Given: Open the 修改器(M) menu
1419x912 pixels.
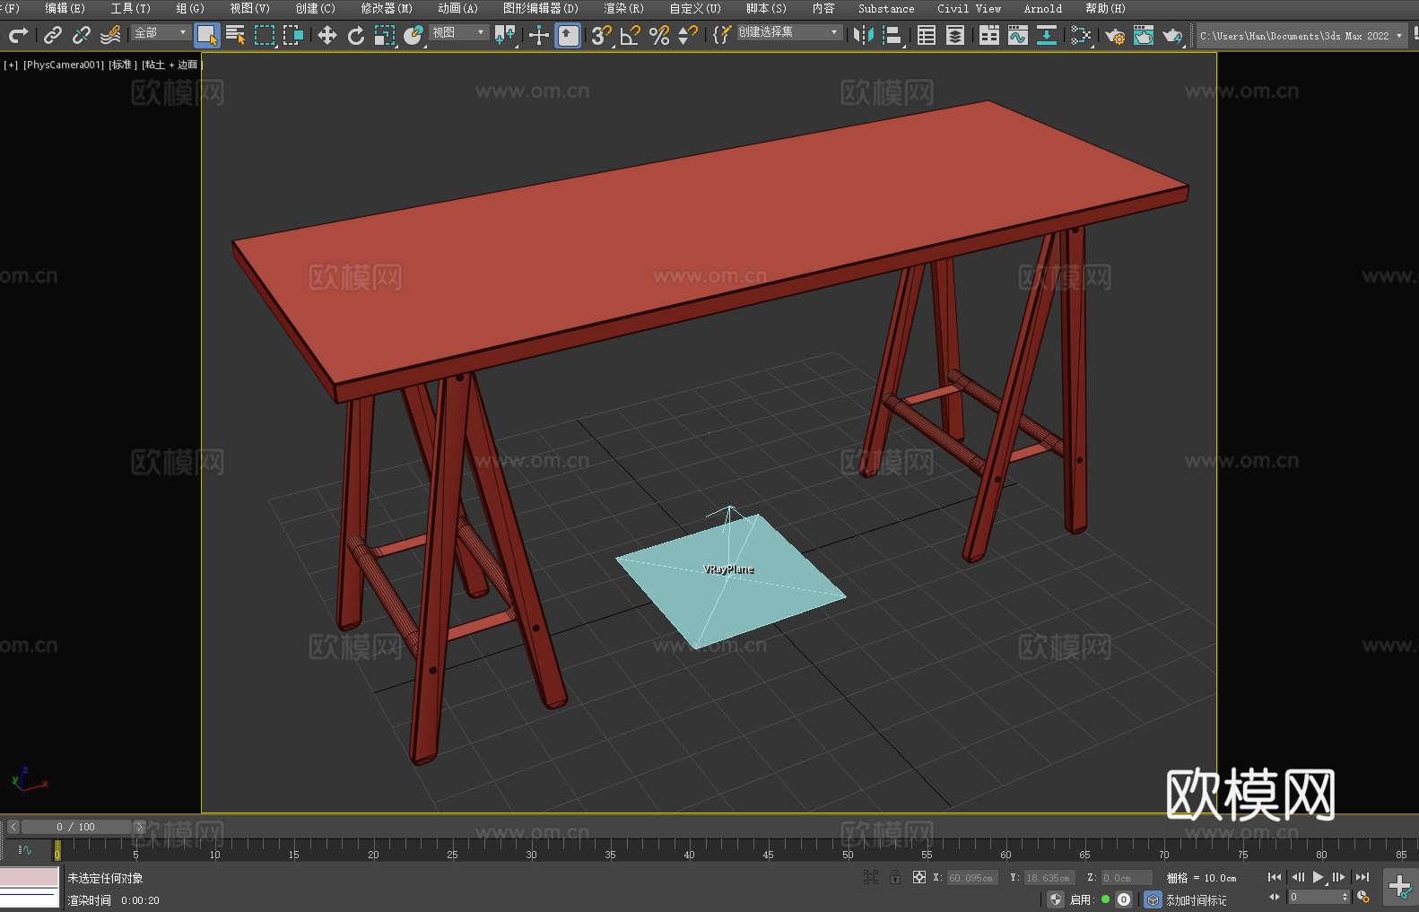Looking at the screenshot, I should click(387, 8).
